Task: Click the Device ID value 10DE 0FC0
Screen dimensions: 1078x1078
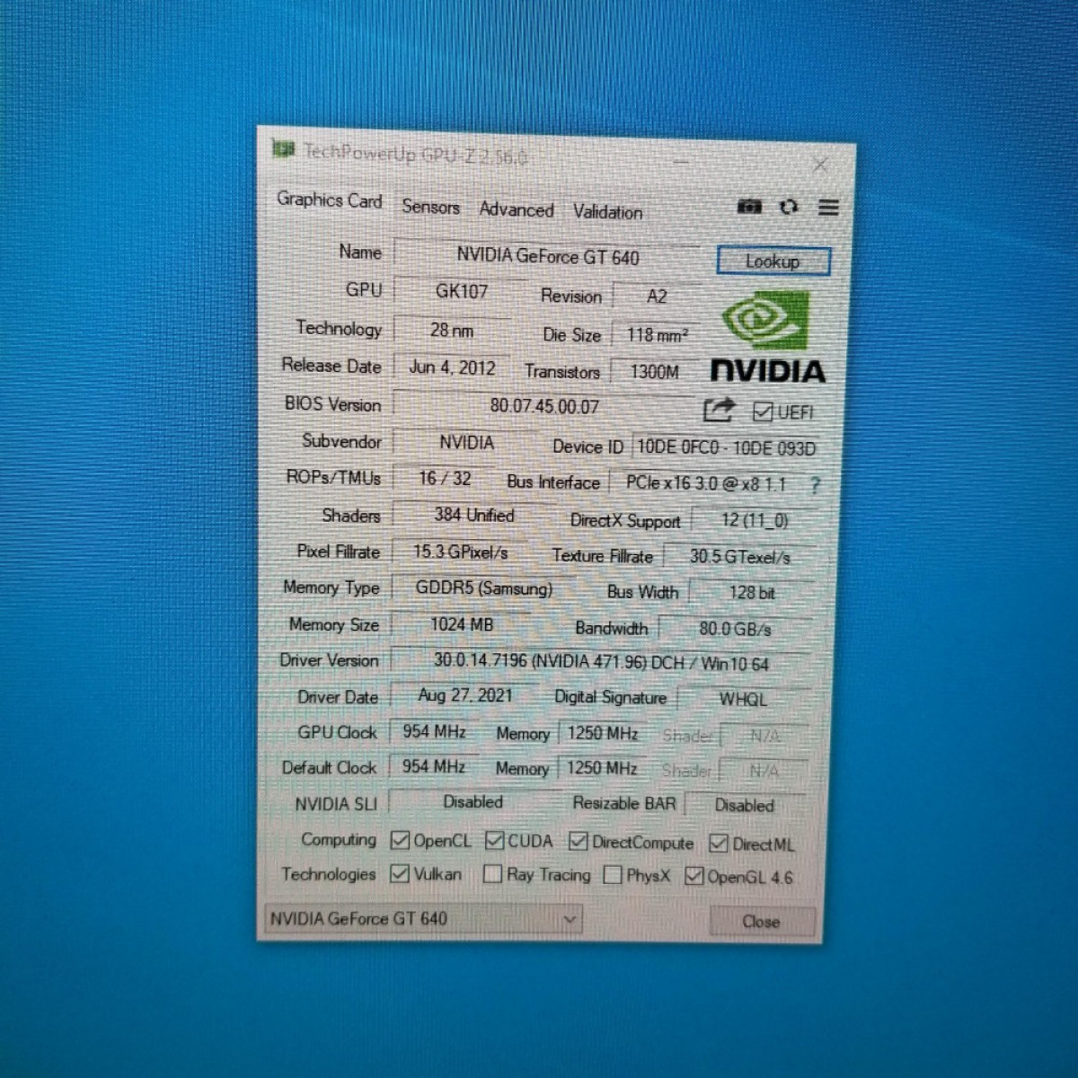Action: 726,447
